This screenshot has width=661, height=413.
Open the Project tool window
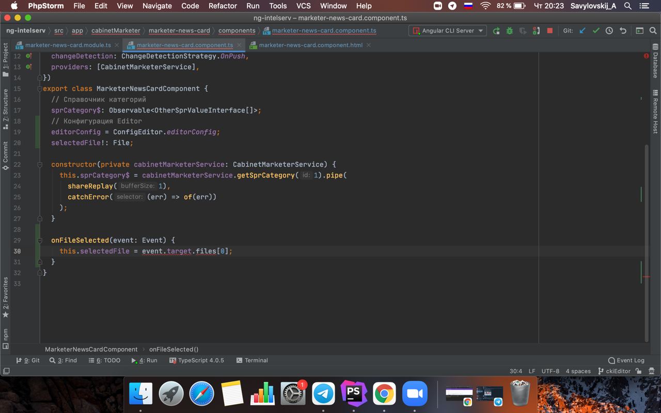click(x=6, y=60)
